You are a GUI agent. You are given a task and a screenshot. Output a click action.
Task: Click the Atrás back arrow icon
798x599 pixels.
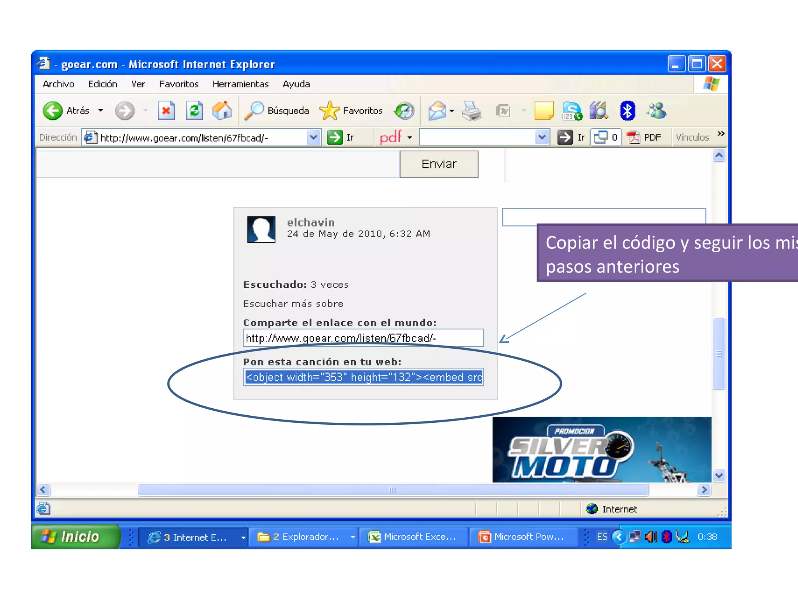click(x=53, y=111)
